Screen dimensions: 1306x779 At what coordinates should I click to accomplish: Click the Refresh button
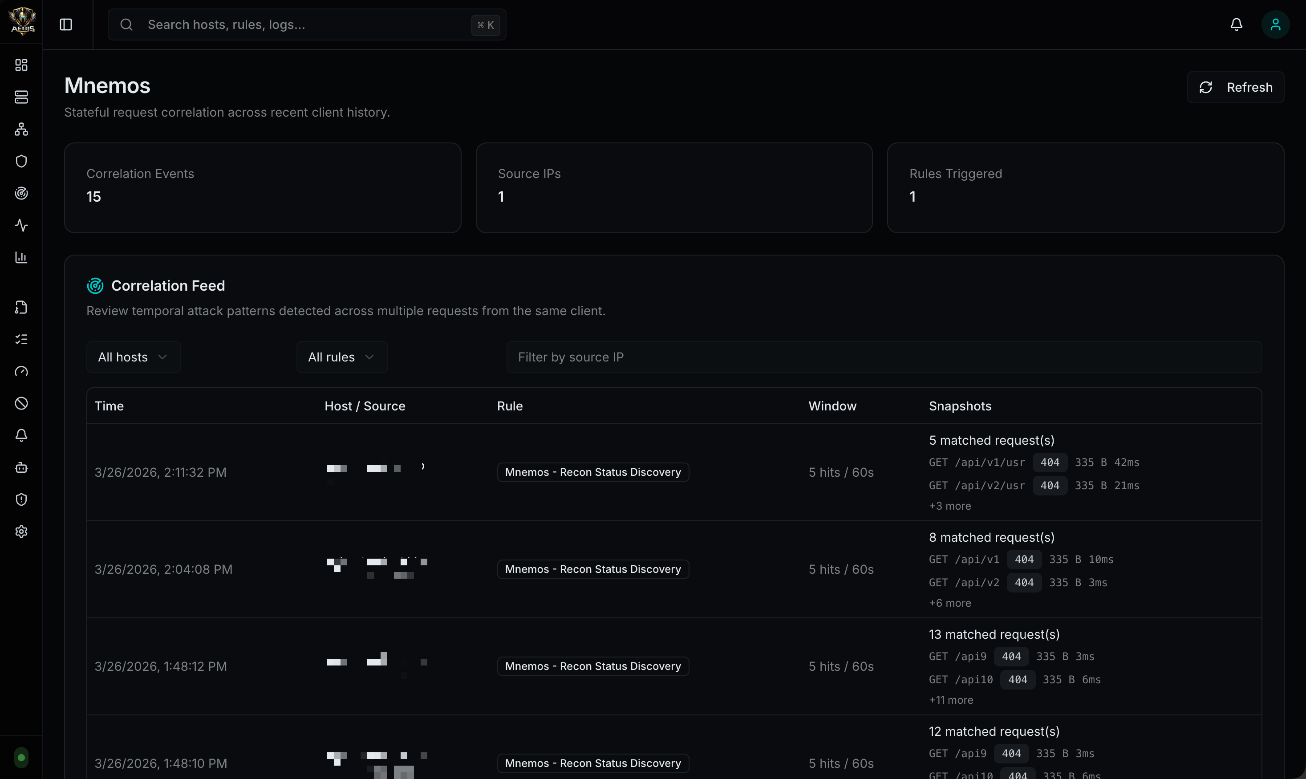point(1236,87)
